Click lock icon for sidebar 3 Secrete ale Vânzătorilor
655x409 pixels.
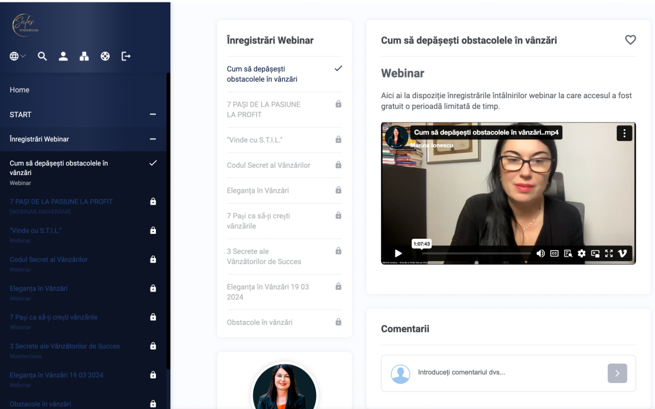tap(153, 346)
